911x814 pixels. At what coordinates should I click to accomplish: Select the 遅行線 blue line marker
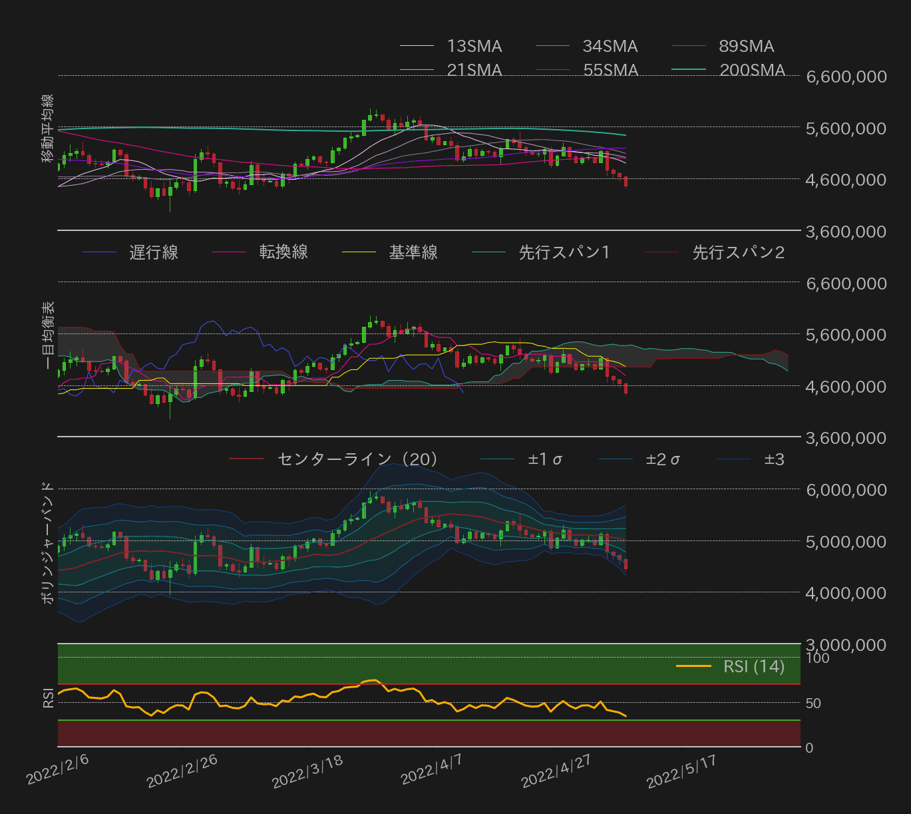pos(100,252)
